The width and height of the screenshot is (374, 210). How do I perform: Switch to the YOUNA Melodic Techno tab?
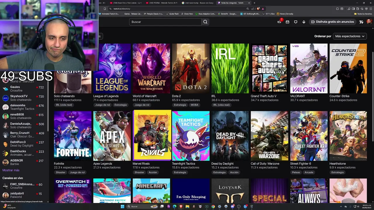click(162, 3)
